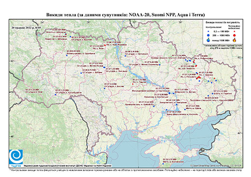Image resolution: width=251 pixels, height=177 pixels.
Task: Select the date stamp 20 травня 2022
Action: pyautogui.click(x=27, y=27)
